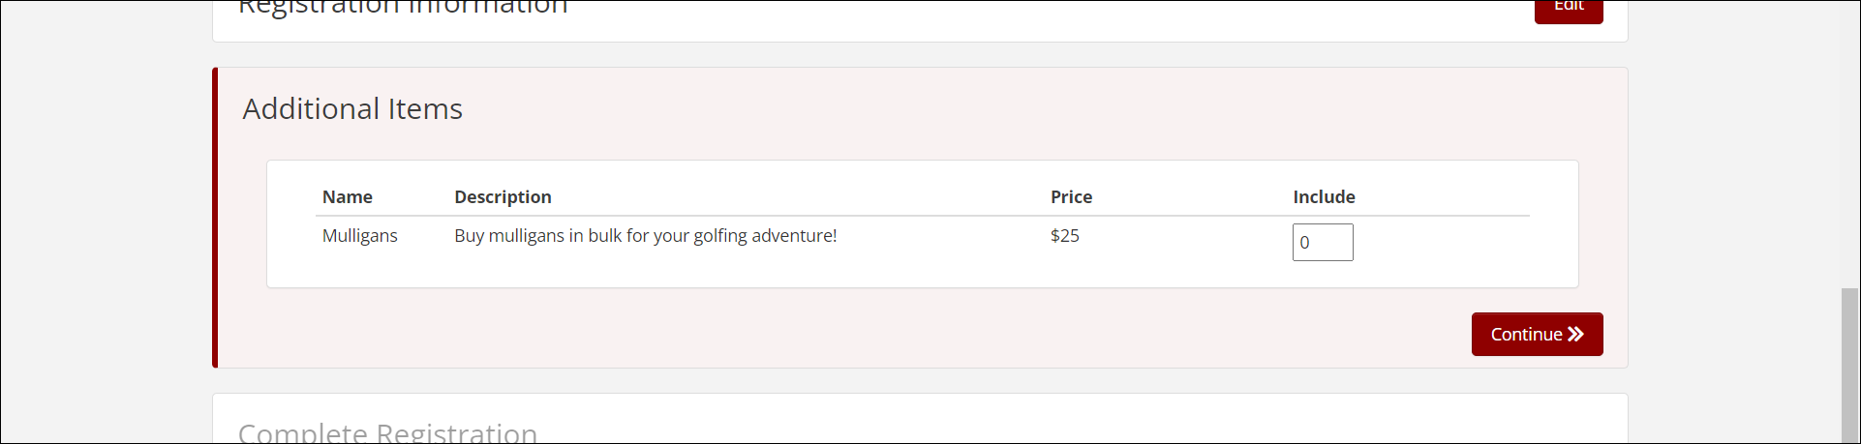Click the scrollbar track above the thumb
The height and width of the screenshot is (444, 1861).
tap(1849, 145)
